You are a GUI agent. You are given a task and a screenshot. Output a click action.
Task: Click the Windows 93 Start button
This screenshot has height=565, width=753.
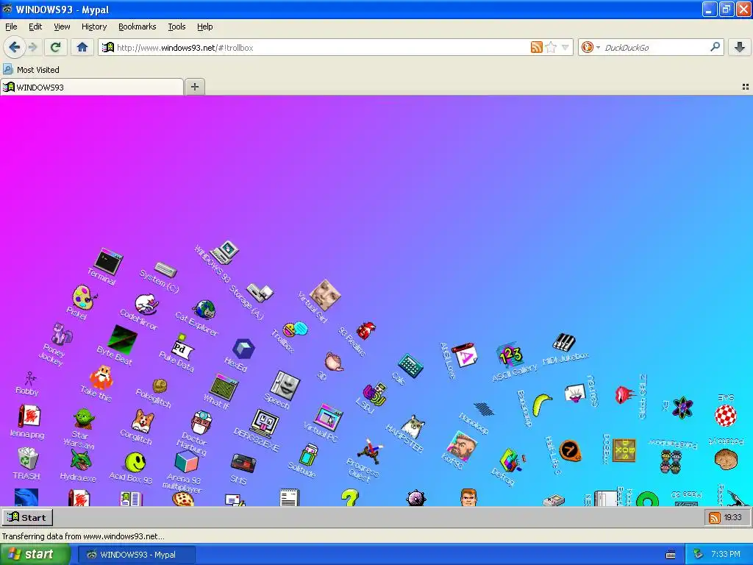(x=27, y=517)
